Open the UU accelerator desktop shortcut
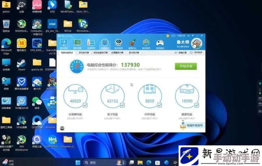The height and width of the screenshot is (166, 262). [22, 122]
